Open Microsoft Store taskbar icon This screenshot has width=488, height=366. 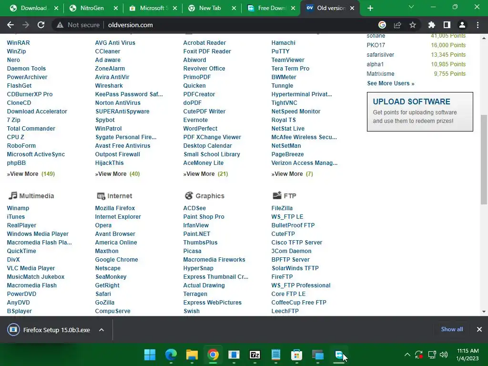coord(296,355)
